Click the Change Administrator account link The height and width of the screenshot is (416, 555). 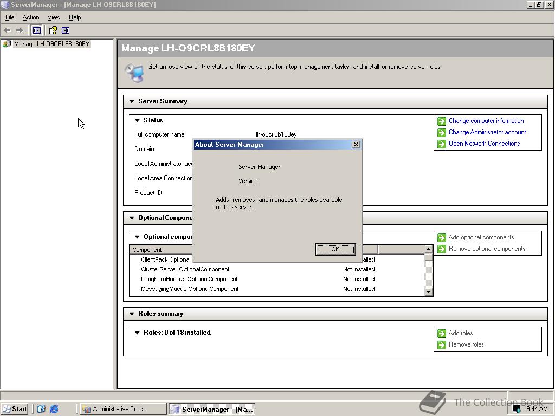click(487, 132)
